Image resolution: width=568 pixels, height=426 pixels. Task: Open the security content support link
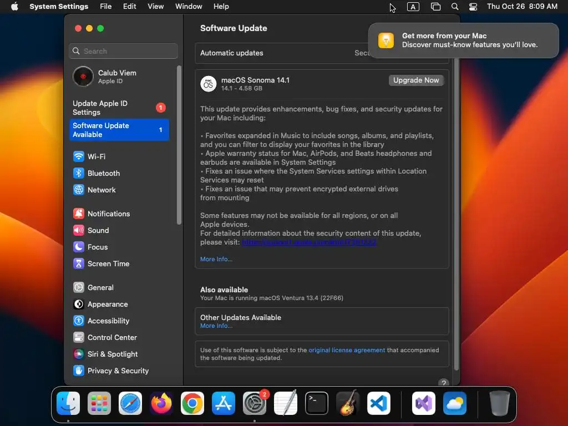(309, 242)
